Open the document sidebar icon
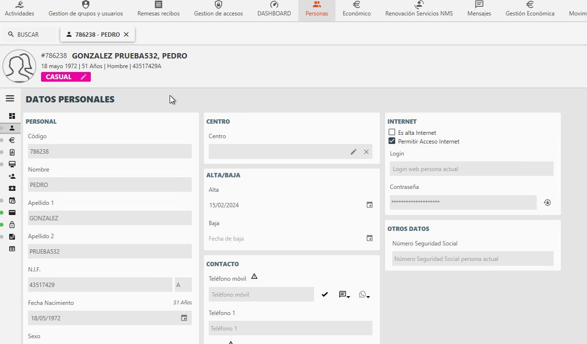Screen dimensions: 587x344 click(12, 237)
